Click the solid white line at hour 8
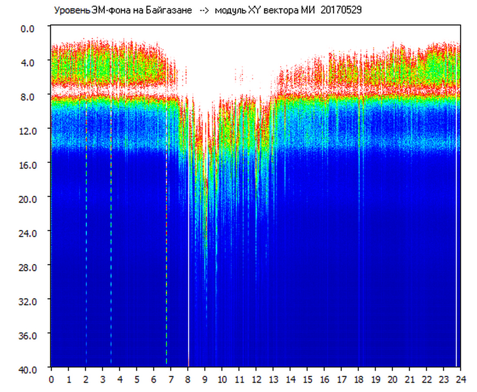 [x=188, y=261]
